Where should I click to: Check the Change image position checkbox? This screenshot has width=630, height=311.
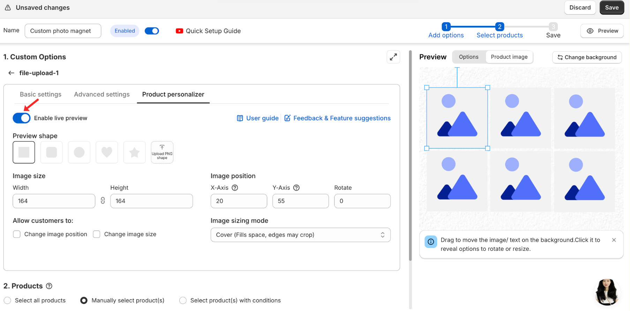pyautogui.click(x=17, y=234)
